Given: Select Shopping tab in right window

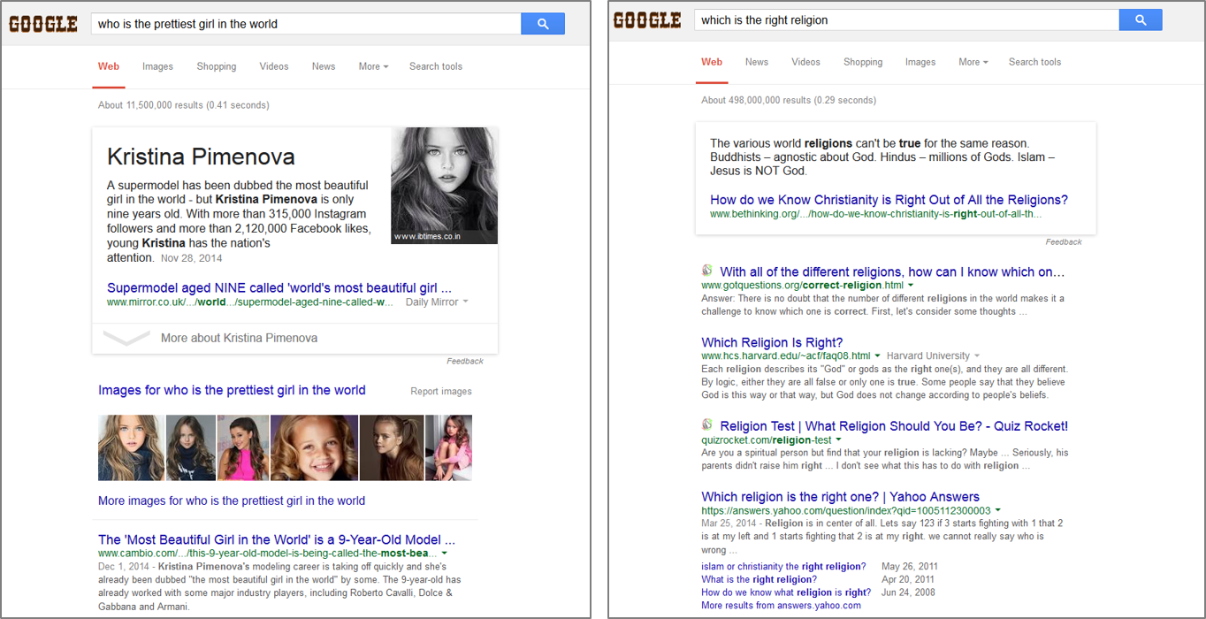Looking at the screenshot, I should point(863,62).
